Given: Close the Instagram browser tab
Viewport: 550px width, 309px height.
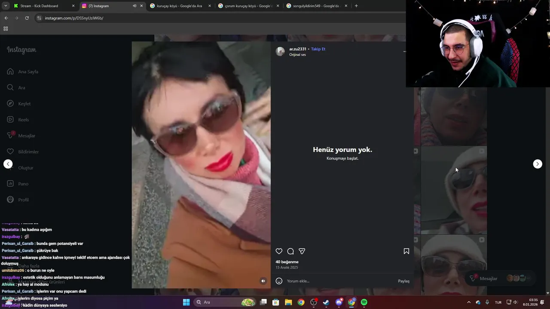Looking at the screenshot, I should (x=141, y=6).
